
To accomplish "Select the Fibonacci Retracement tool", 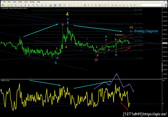I will pyautogui.click(x=88, y=5).
